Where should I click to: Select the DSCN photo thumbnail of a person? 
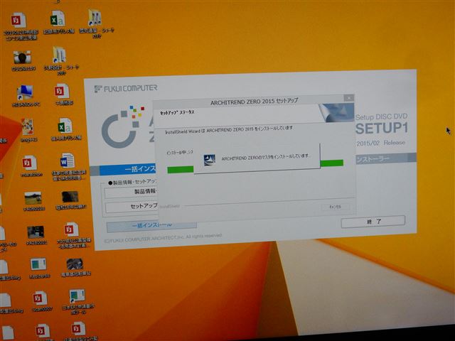(22, 58)
